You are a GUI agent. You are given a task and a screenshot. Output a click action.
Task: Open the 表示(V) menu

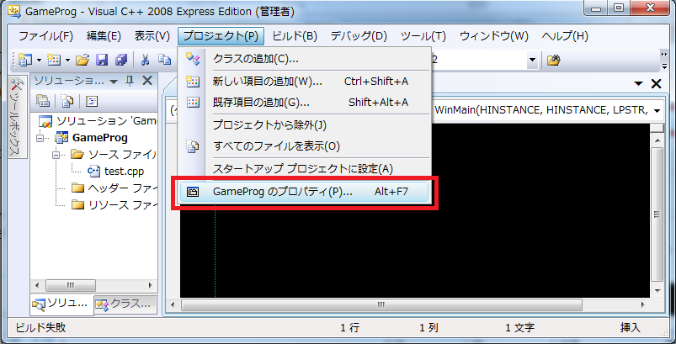(x=152, y=36)
